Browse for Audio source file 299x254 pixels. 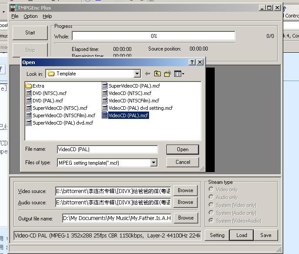click(185, 202)
